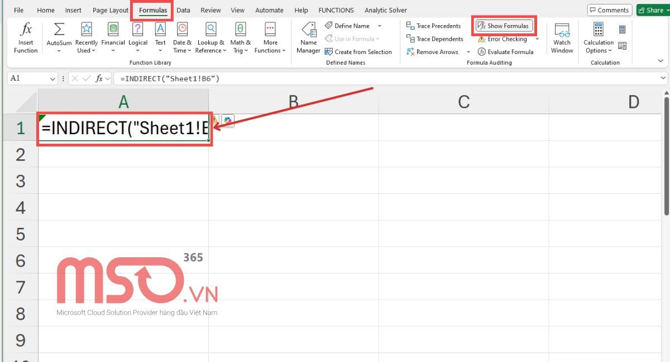Click Create from Selection
Image resolution: width=670 pixels, height=362 pixels.
(x=358, y=52)
